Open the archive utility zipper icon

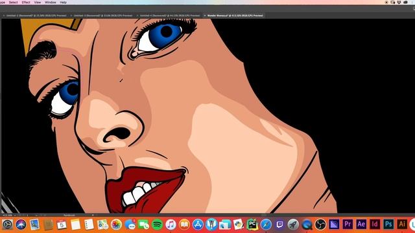211,225
